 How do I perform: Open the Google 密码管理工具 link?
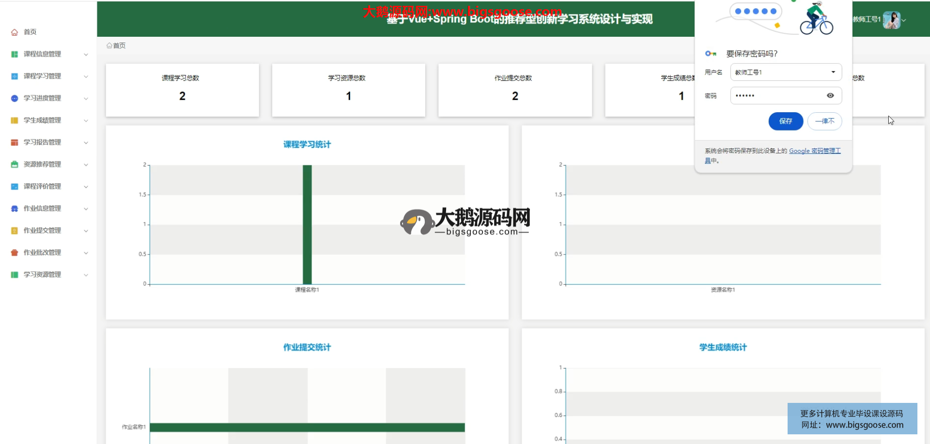click(x=814, y=151)
